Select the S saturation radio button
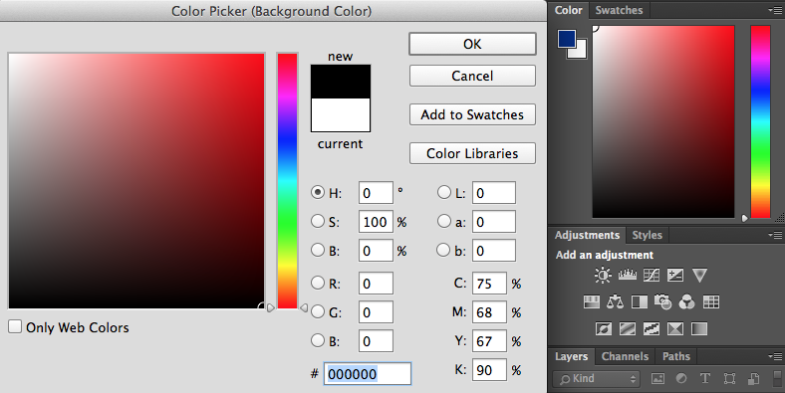 click(318, 221)
